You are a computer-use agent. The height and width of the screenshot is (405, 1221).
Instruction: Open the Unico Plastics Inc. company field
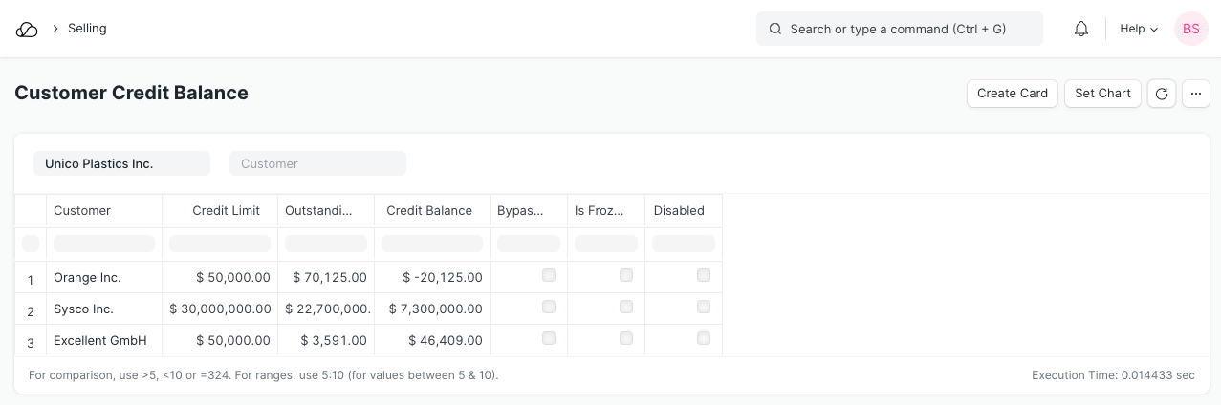point(121,164)
